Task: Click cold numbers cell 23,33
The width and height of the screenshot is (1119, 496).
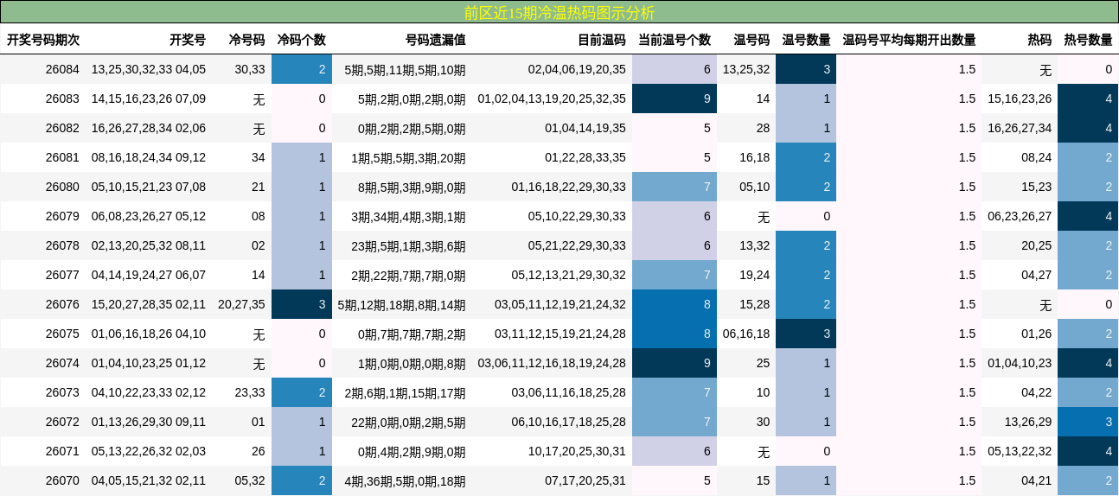Action: (x=250, y=392)
